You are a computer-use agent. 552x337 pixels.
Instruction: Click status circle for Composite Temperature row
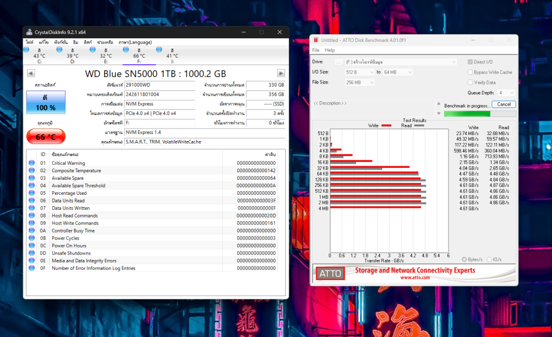(x=32, y=171)
